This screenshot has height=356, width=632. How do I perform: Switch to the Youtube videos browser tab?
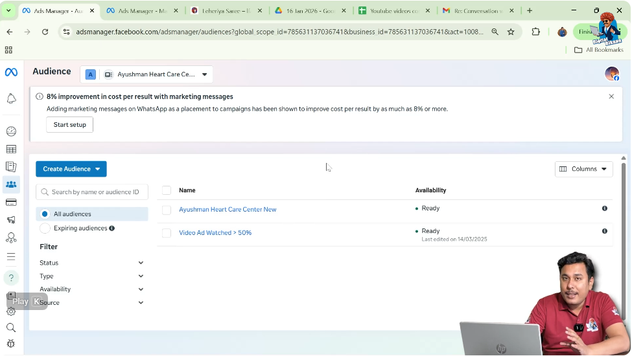(x=393, y=10)
